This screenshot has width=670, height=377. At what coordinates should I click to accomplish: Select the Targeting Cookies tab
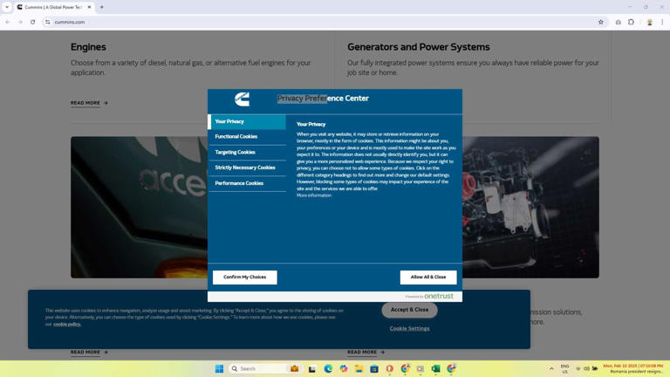click(236, 152)
